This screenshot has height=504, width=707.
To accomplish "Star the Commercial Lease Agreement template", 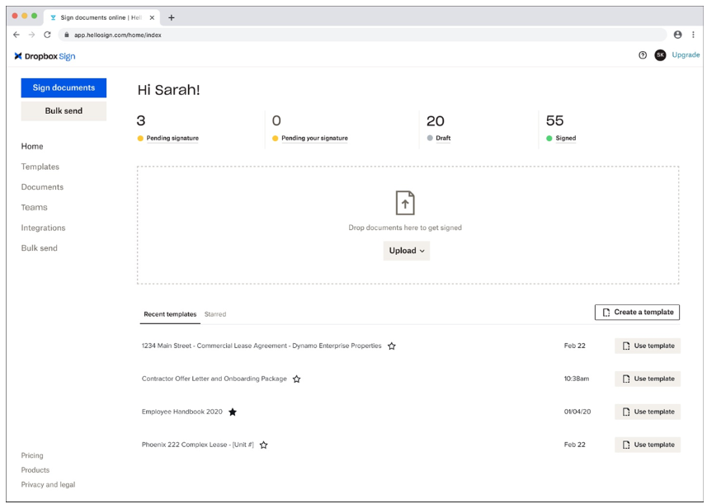I will (391, 346).
